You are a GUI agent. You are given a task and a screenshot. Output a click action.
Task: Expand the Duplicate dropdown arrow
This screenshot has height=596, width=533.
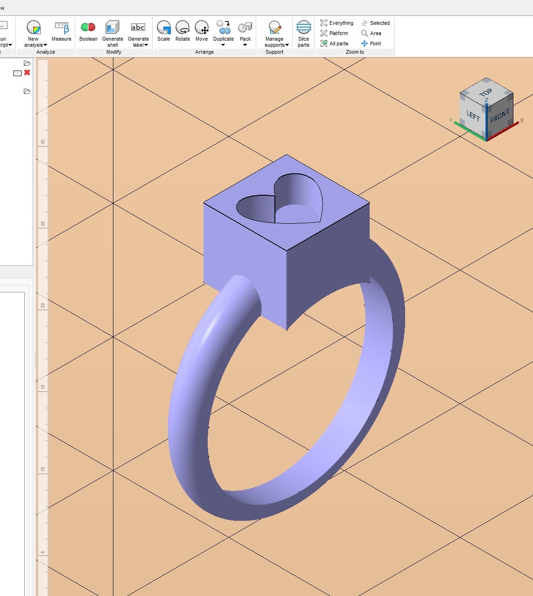click(223, 45)
